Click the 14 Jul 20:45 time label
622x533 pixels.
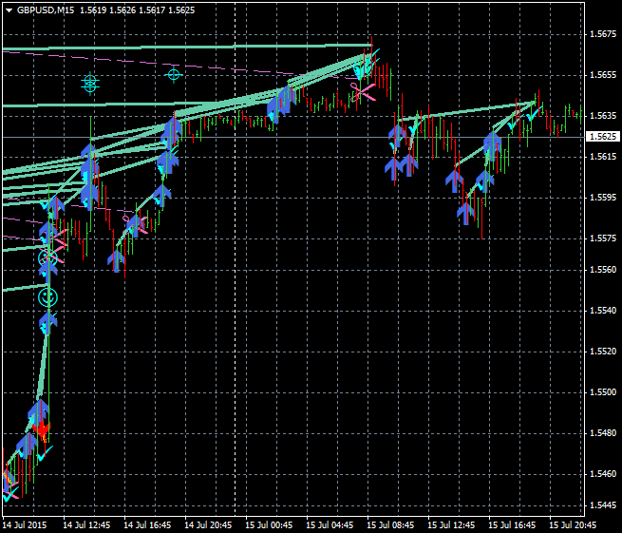[x=208, y=525]
